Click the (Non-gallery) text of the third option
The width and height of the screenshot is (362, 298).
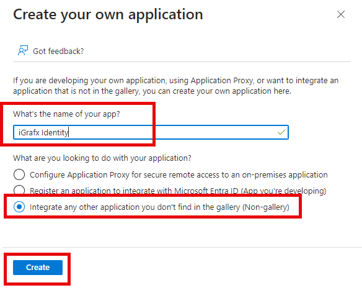pos(265,207)
